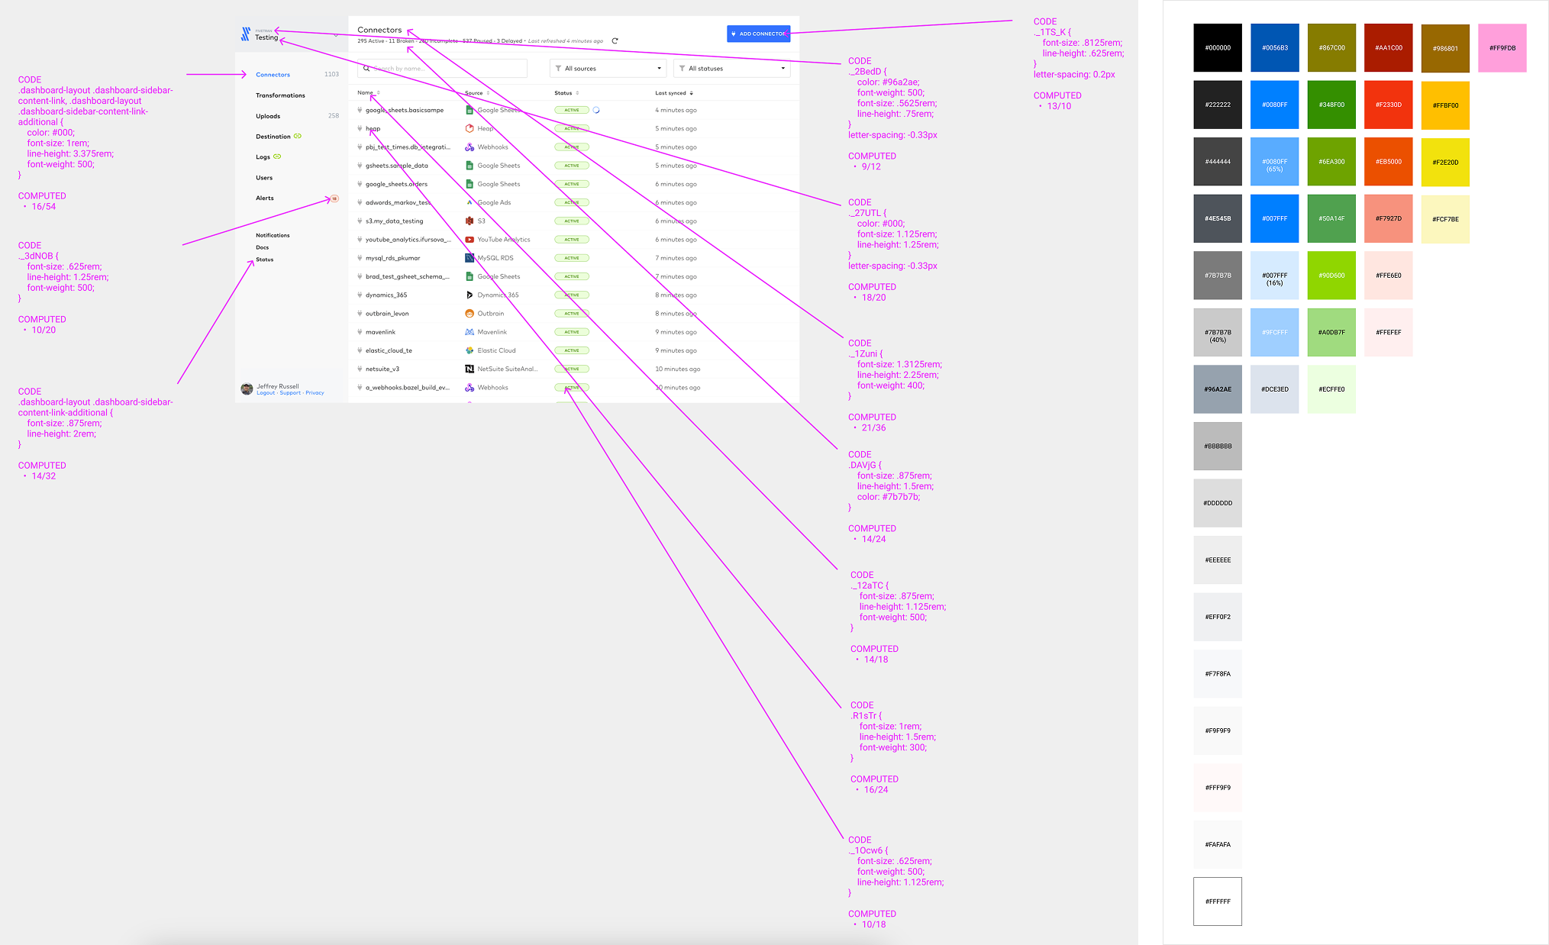The image size is (1549, 945).
Task: Click the NetSuite SuiteAnalytics source icon
Action: (x=470, y=369)
